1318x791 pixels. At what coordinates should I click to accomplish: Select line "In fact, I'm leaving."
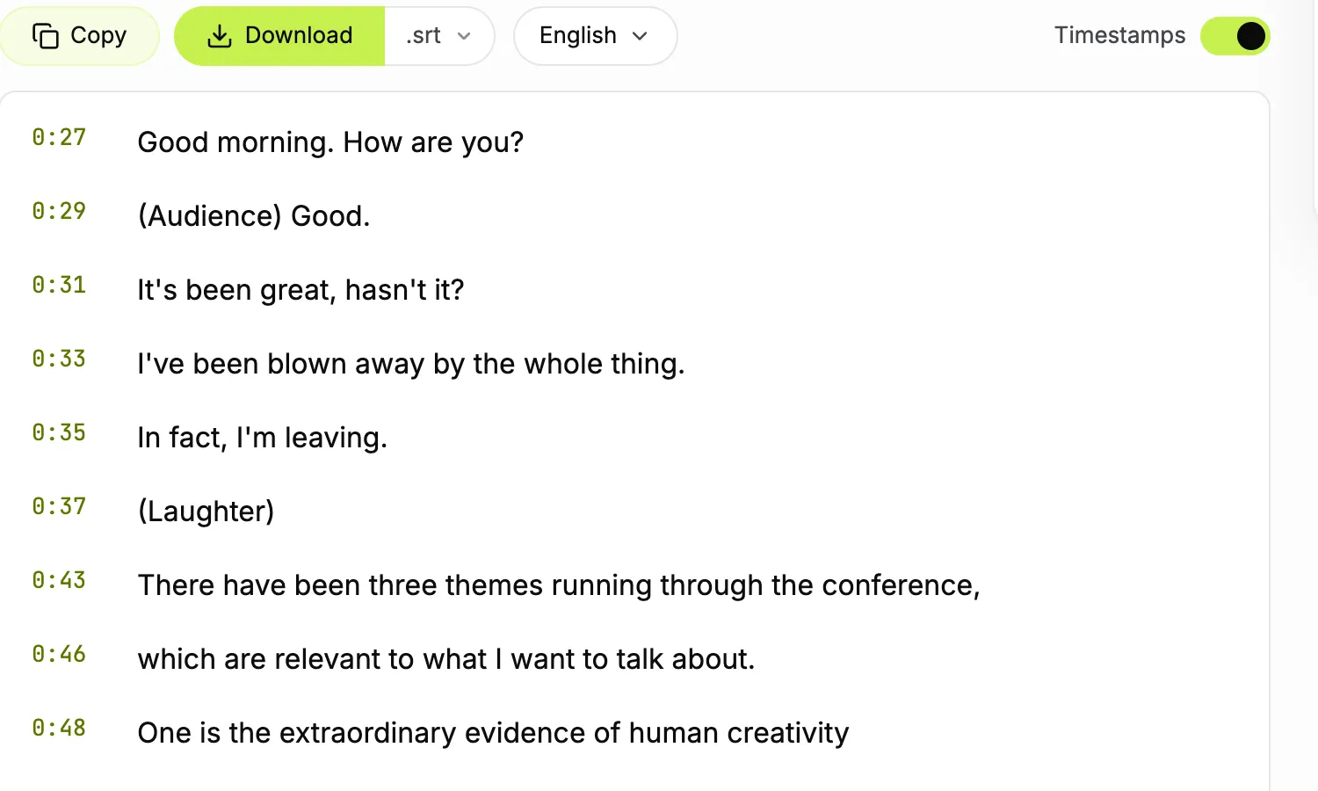tap(262, 438)
